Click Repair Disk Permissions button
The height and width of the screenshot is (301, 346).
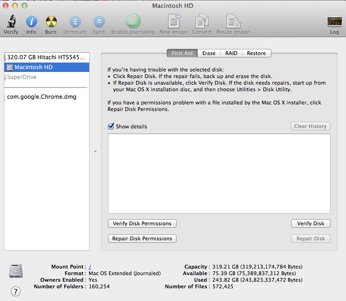click(x=142, y=238)
